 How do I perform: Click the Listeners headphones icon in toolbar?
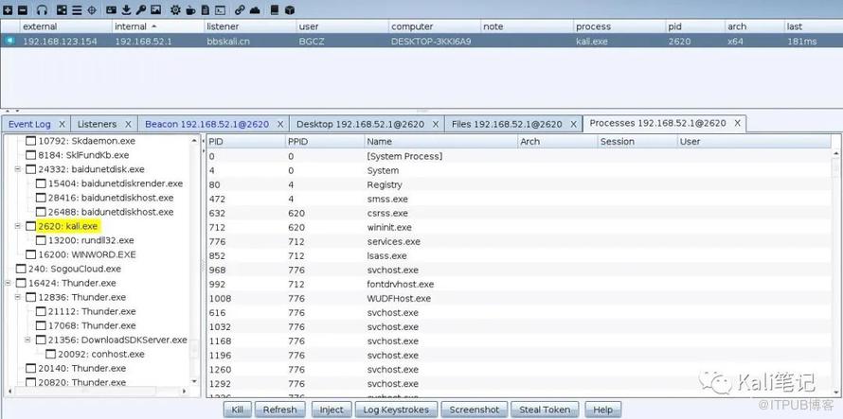click(x=42, y=10)
